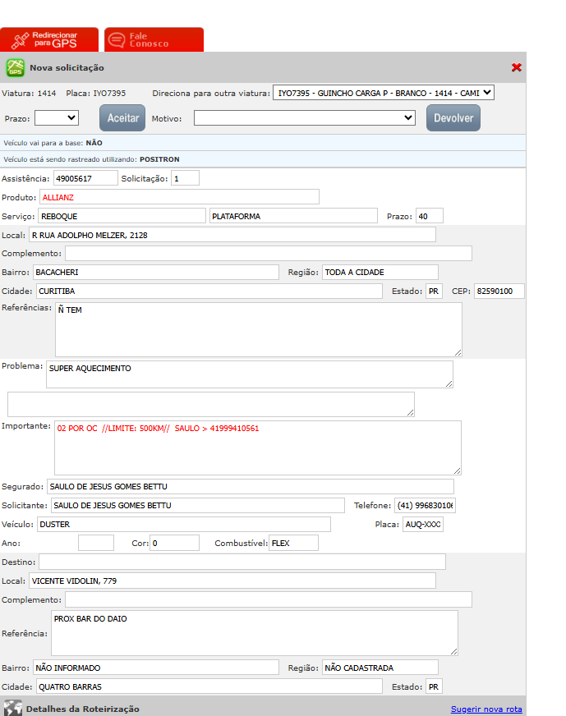Click the Problema text area with SUPER AQUECIMENTO

tap(249, 374)
